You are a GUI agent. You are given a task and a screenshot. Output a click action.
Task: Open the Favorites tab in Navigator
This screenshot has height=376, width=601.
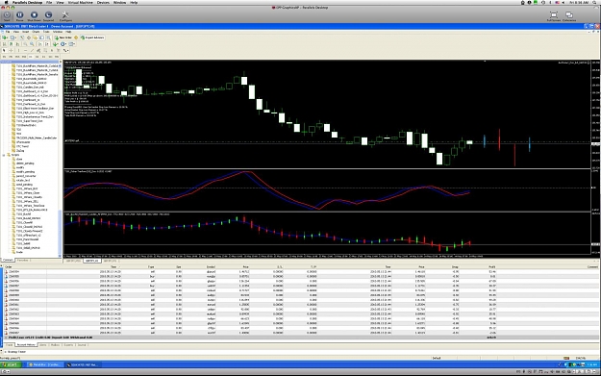(x=24, y=261)
